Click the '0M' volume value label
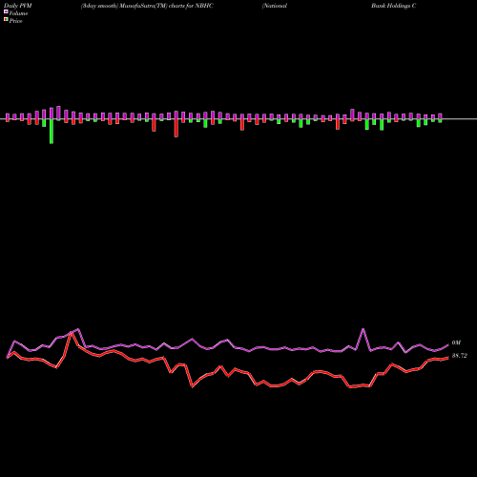477x477 pixels. (456, 342)
